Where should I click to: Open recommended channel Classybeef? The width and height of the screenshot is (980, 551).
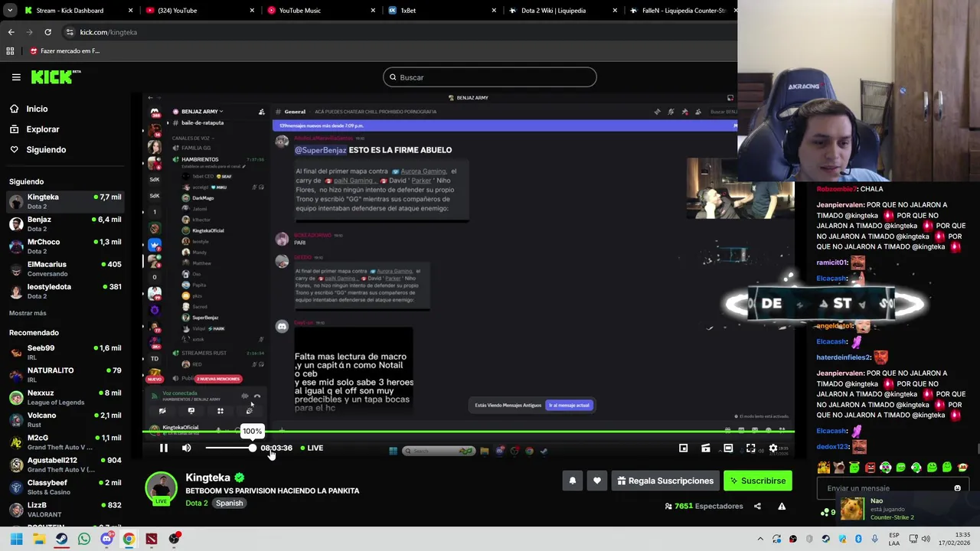(x=65, y=487)
